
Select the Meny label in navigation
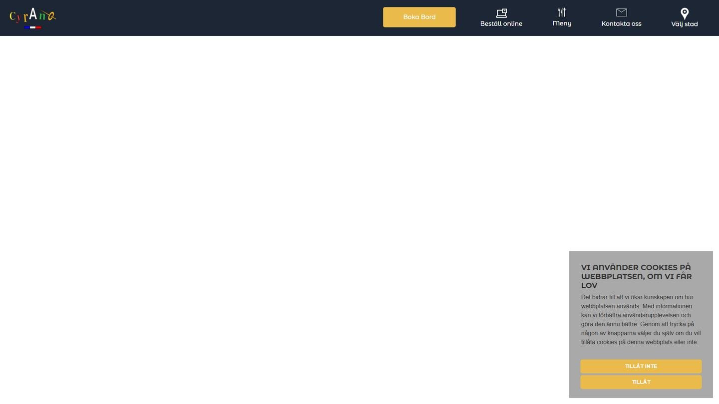(562, 23)
